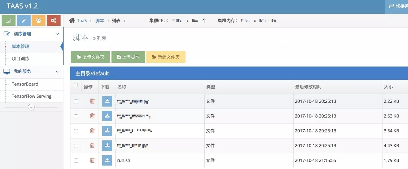Click the monitor icon beside 我的服务

tap(7, 72)
